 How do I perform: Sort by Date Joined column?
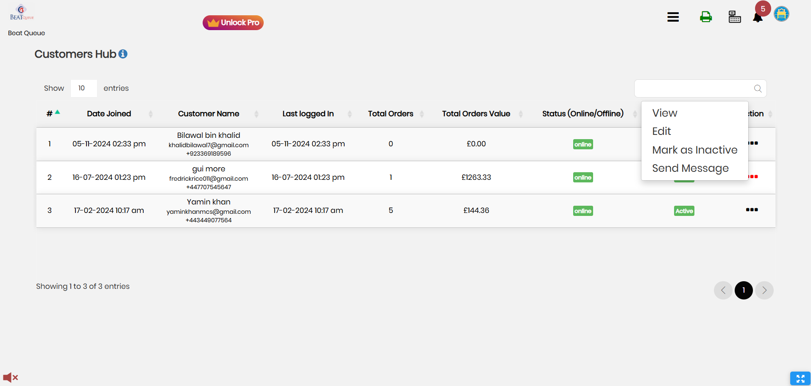pyautogui.click(x=109, y=114)
